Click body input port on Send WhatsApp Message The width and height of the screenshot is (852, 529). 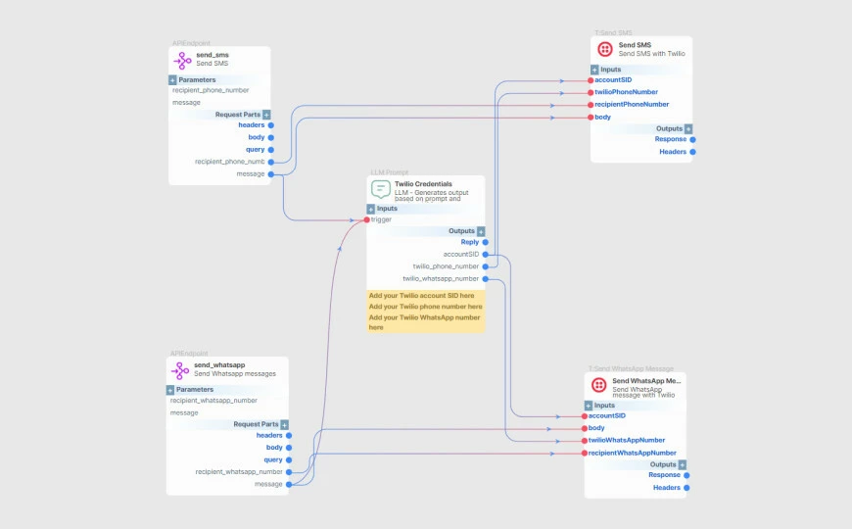585,428
